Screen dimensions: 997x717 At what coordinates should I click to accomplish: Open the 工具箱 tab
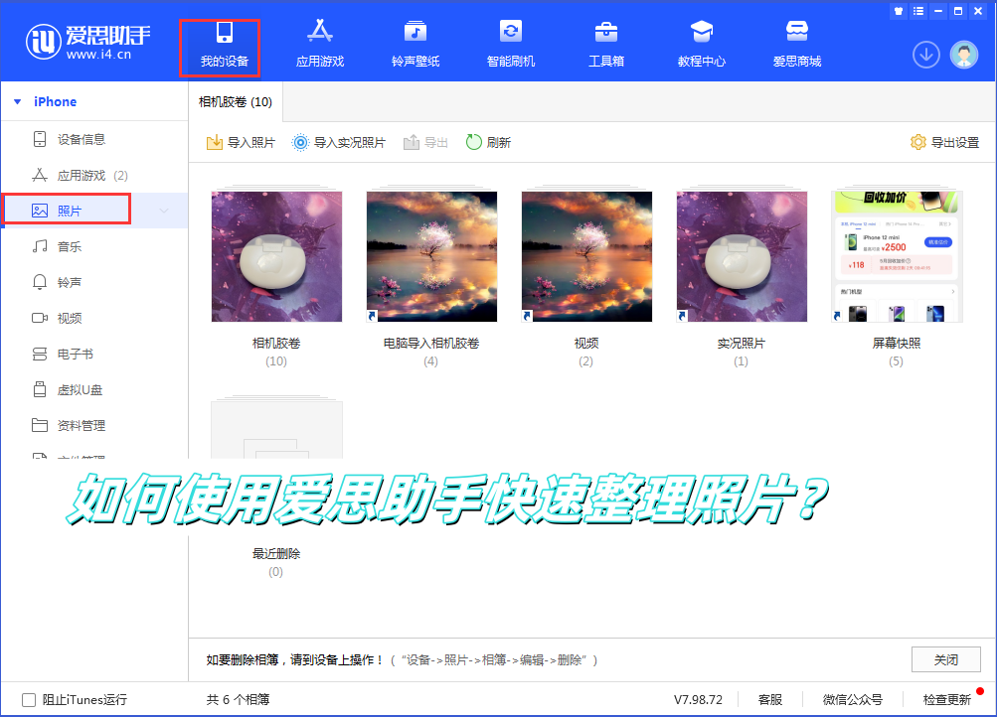point(606,45)
